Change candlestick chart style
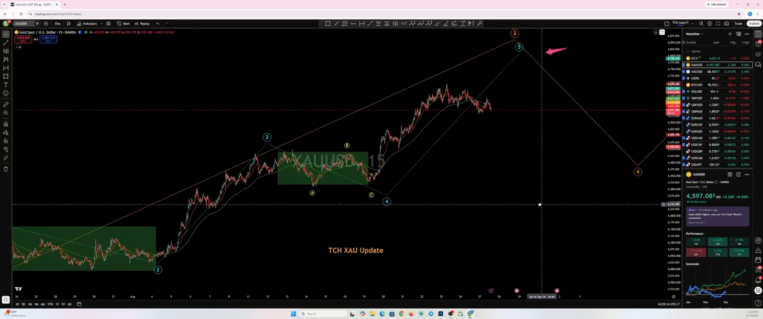763x319 pixels. [x=69, y=23]
